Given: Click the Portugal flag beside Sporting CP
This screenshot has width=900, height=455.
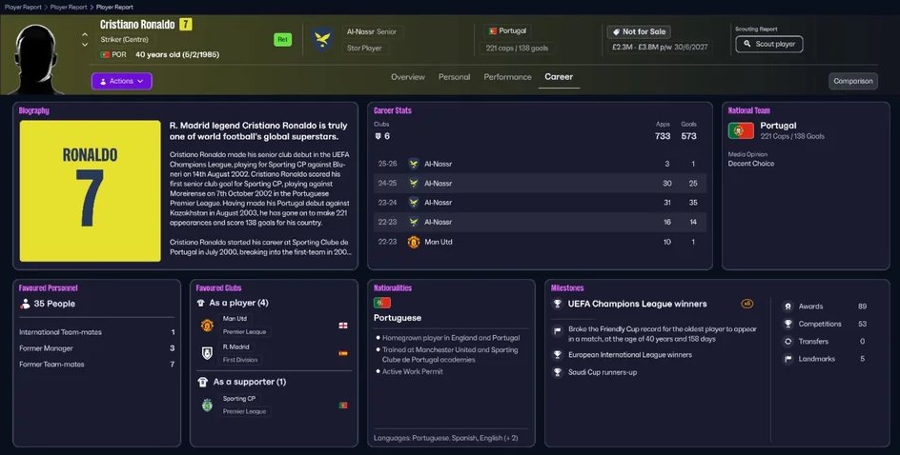Looking at the screenshot, I should click(342, 406).
